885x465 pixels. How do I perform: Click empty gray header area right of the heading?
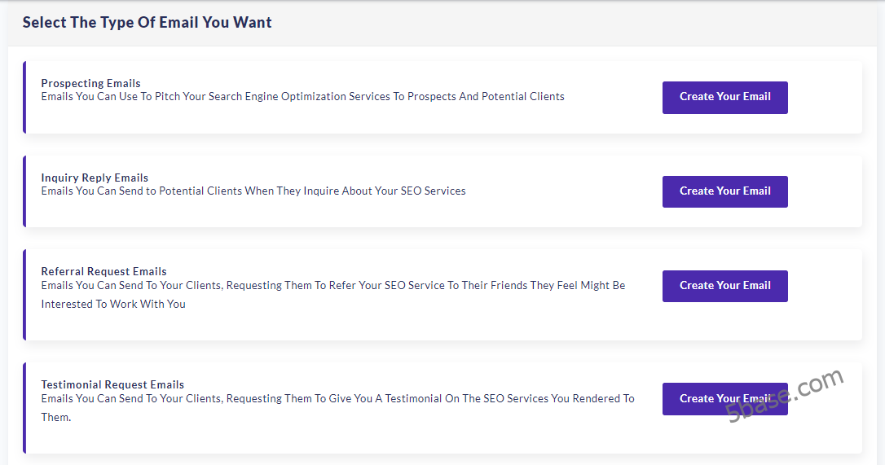point(570,23)
